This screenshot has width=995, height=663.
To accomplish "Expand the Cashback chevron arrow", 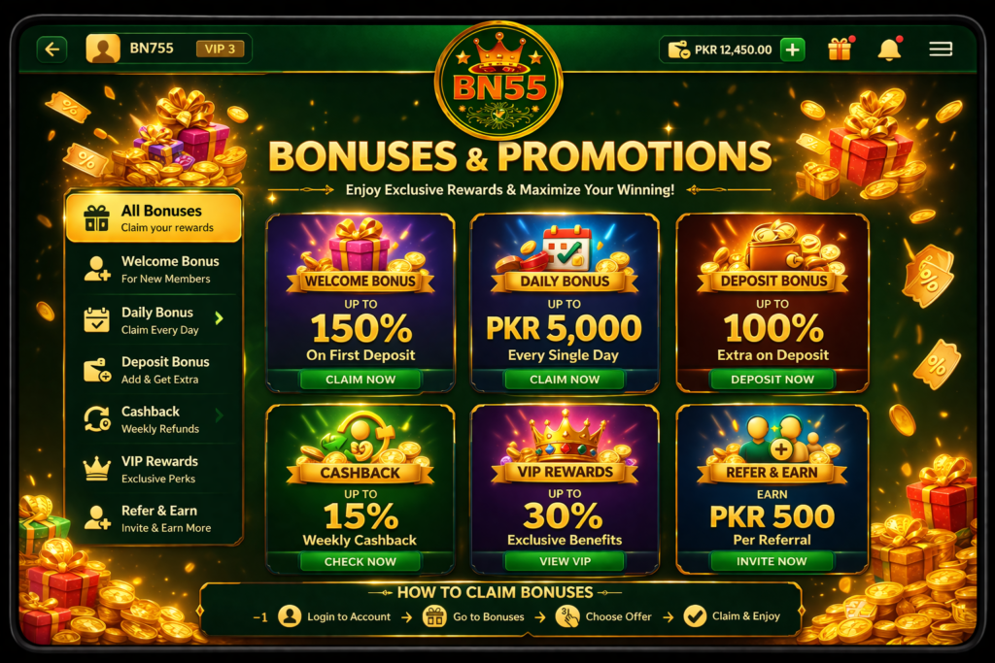I will [219, 415].
